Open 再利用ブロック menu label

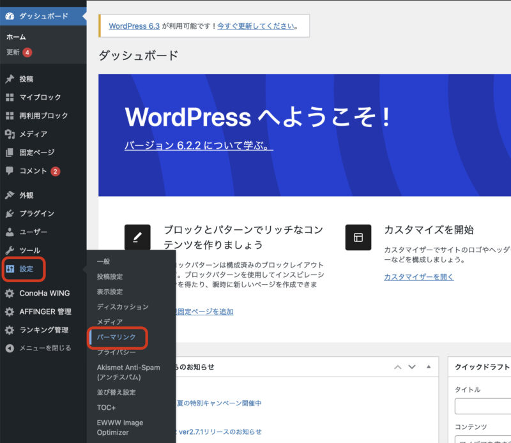pyautogui.click(x=43, y=116)
